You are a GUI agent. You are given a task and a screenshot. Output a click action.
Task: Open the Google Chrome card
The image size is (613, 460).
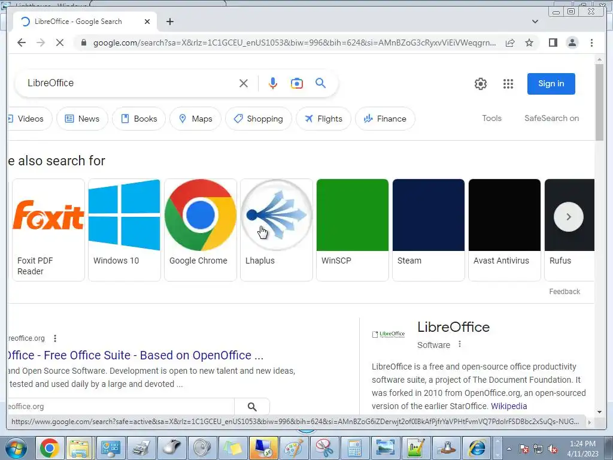point(201,230)
